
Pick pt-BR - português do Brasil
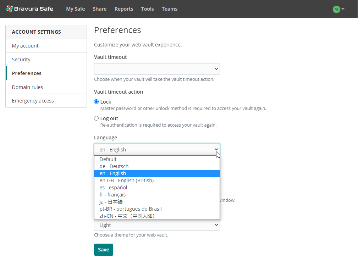pyautogui.click(x=131, y=209)
